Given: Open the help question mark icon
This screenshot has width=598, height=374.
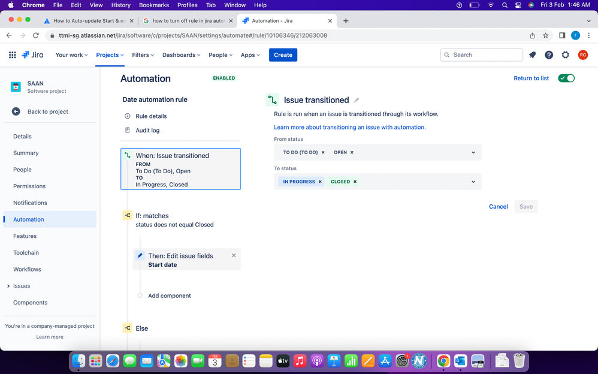Looking at the screenshot, I should pos(549,55).
